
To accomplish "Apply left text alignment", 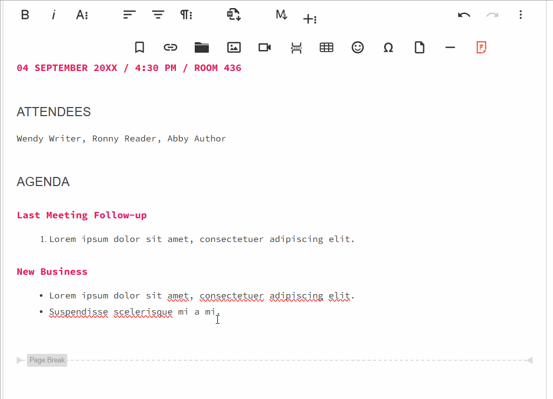I will [x=129, y=15].
